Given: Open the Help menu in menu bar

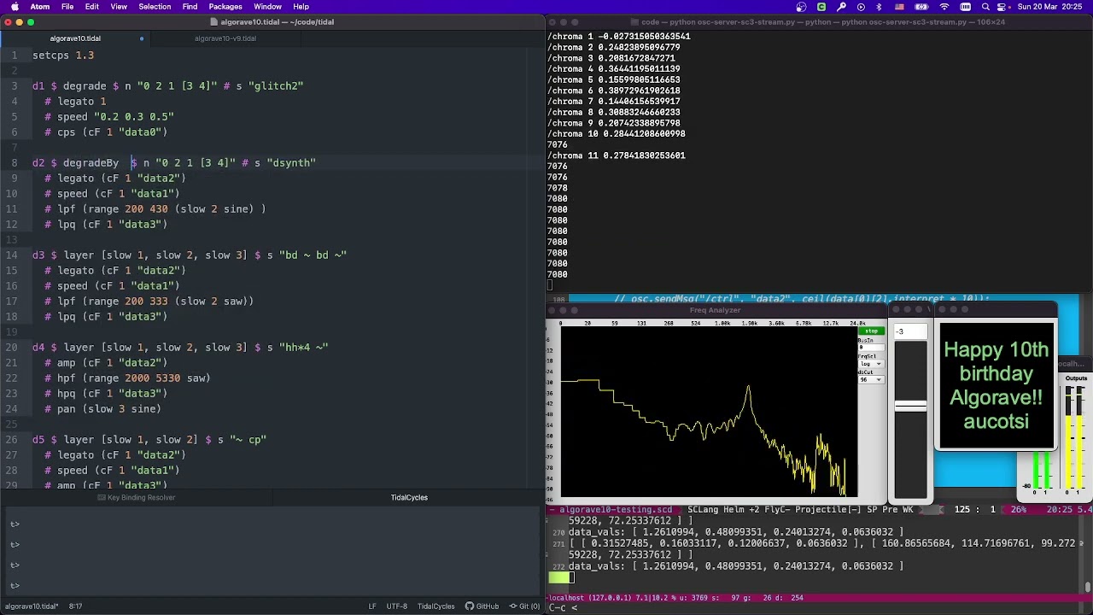Looking at the screenshot, I should click(x=301, y=7).
